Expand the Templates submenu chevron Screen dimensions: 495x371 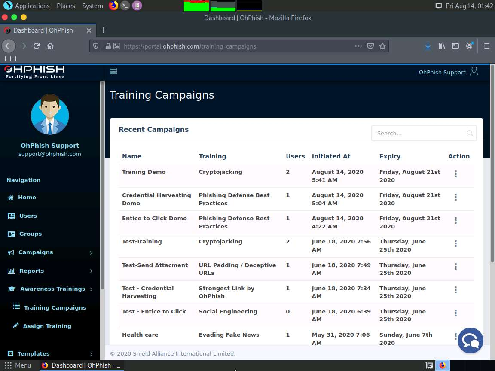(x=91, y=354)
